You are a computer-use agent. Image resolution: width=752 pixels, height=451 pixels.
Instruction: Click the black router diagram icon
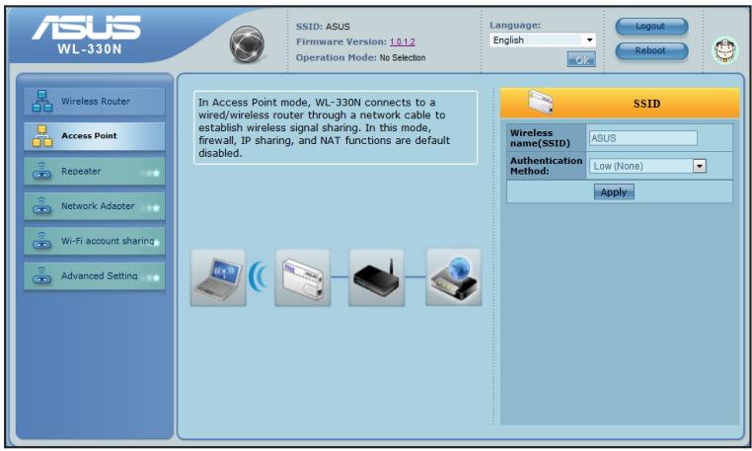point(376,277)
